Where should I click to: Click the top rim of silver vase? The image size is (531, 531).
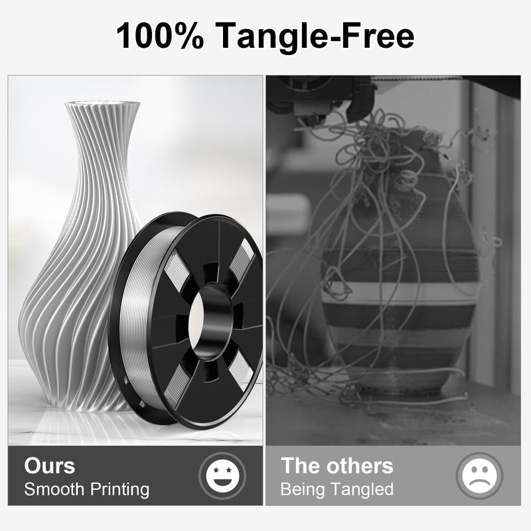[102, 103]
